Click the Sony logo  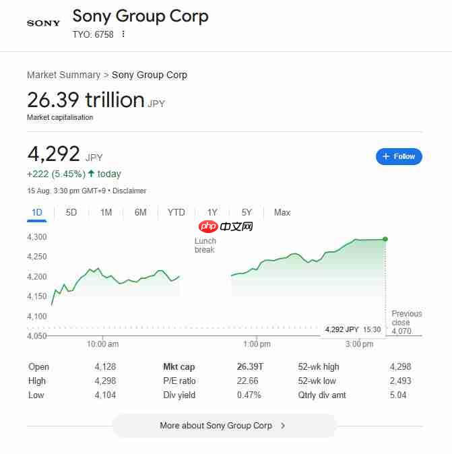pos(43,23)
